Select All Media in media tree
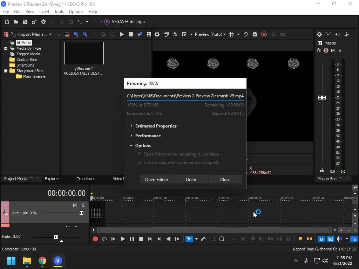Image resolution: width=359 pixels, height=269 pixels. (24, 43)
